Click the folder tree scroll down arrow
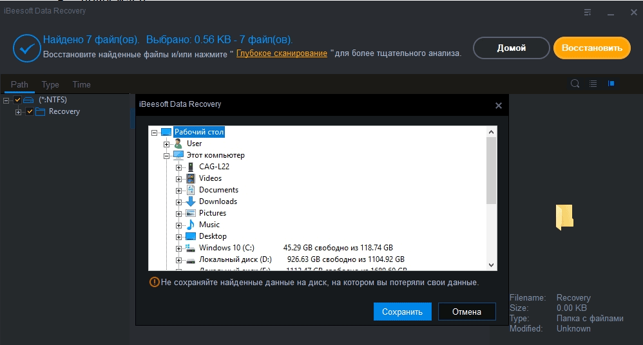Image resolution: width=643 pixels, height=345 pixels. click(x=492, y=265)
